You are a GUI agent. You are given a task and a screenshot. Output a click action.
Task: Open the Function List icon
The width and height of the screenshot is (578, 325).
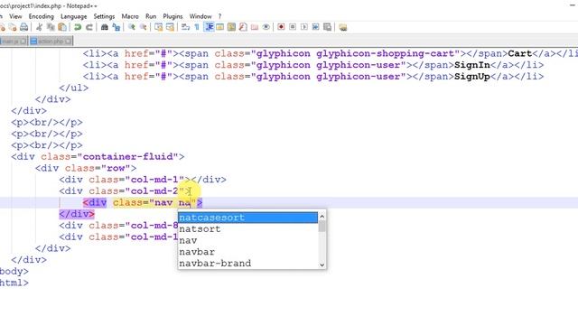pos(243,27)
